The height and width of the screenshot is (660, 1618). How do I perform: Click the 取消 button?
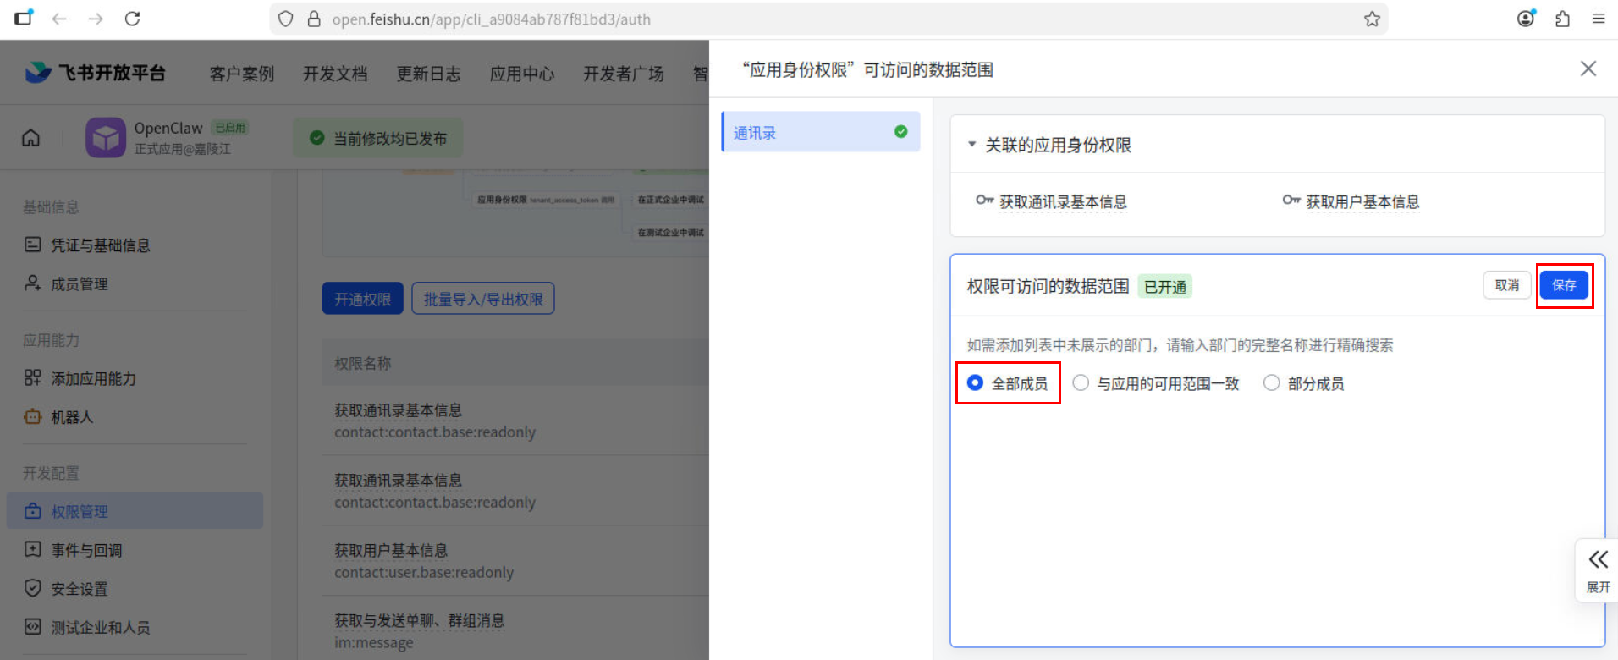[1507, 285]
